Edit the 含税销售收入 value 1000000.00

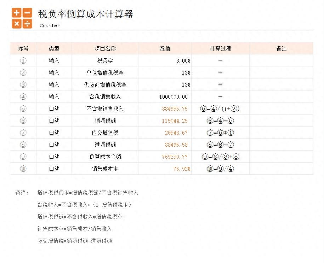[x=174, y=97]
